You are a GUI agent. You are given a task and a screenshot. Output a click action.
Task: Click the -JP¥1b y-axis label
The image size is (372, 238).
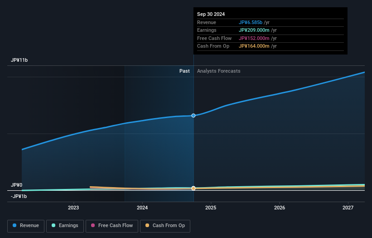(x=19, y=196)
